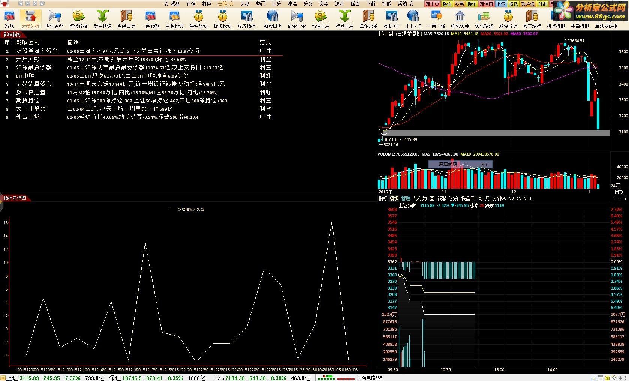
Task: Click the 指标 button under chart
Action: pyautogui.click(x=383, y=198)
